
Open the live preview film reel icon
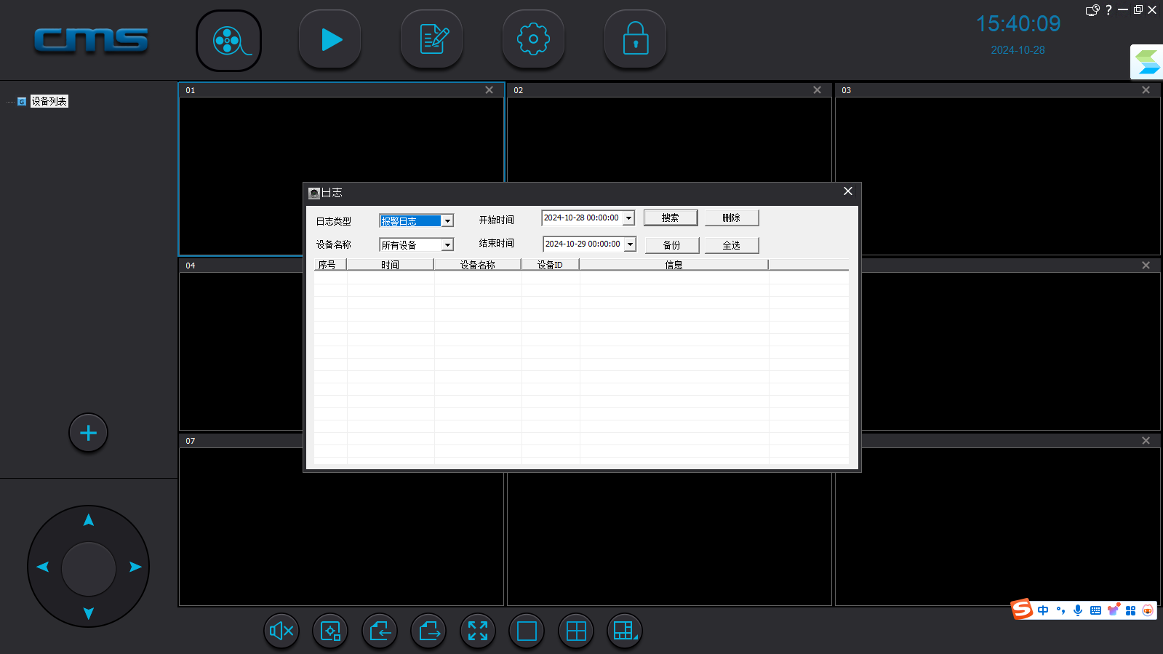pos(228,41)
